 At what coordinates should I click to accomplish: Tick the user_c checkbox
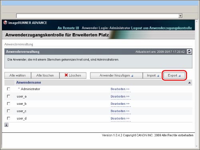8,111
